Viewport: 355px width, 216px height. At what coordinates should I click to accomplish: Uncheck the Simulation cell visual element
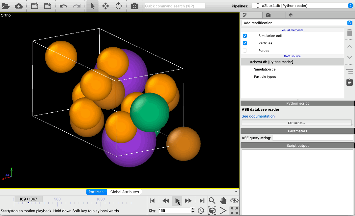245,36
